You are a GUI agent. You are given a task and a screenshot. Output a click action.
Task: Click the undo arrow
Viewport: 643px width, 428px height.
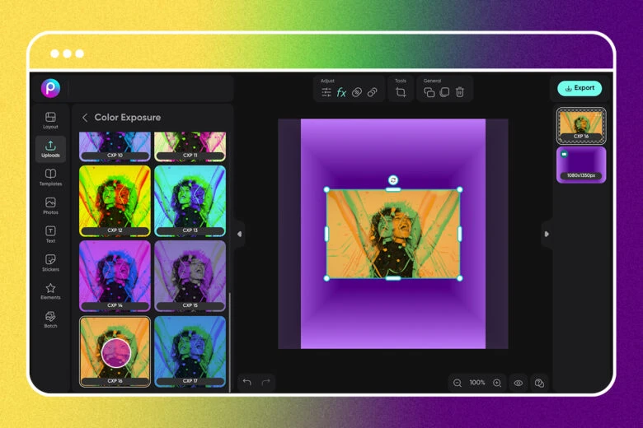tap(247, 382)
